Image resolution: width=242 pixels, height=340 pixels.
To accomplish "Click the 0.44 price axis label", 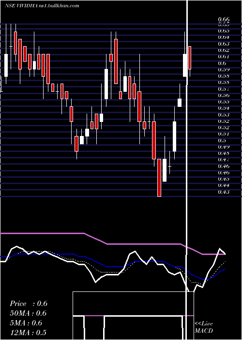I will [x=224, y=186].
